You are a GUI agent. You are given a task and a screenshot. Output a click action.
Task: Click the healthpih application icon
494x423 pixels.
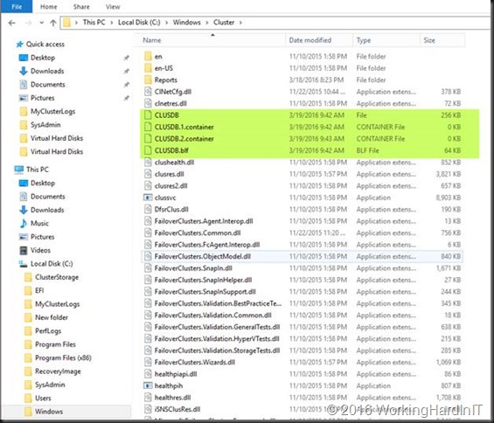[148, 385]
